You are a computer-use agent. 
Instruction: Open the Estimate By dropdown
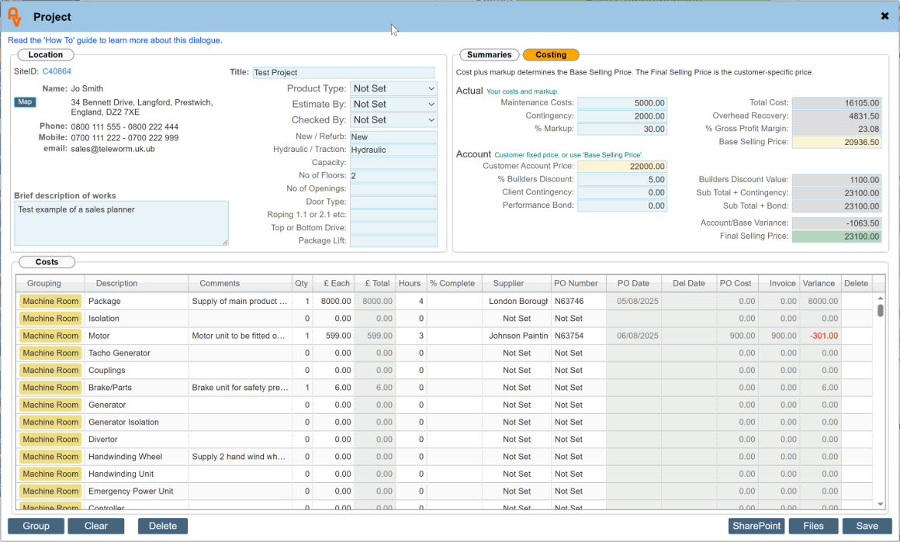click(x=394, y=104)
